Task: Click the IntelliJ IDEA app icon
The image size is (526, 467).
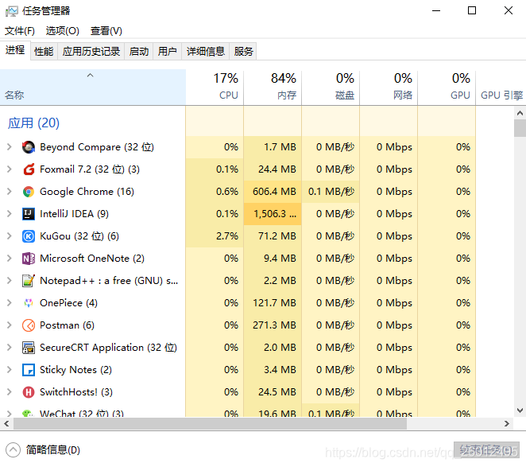Action: [29, 214]
